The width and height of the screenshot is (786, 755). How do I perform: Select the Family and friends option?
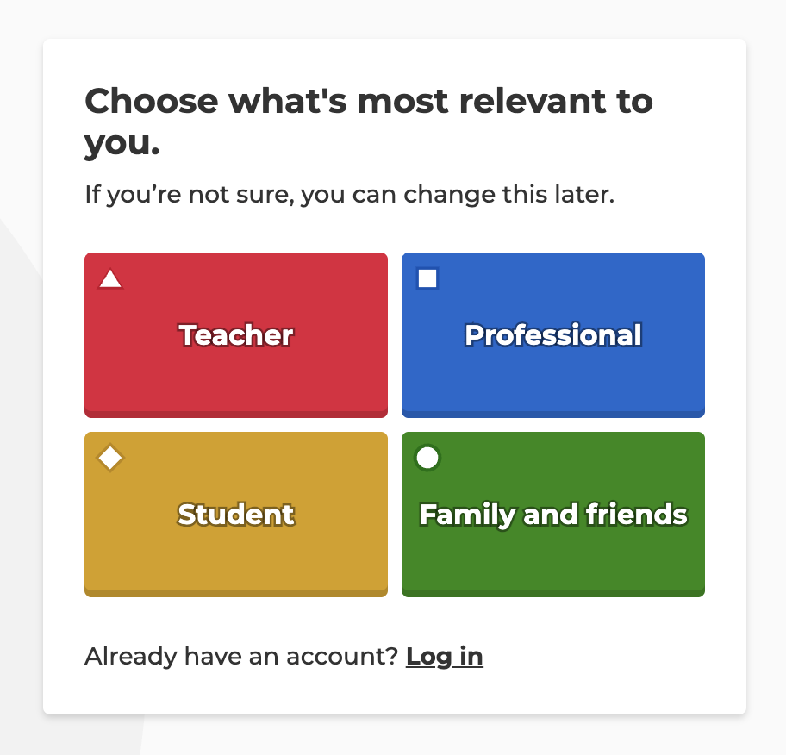[x=553, y=515]
